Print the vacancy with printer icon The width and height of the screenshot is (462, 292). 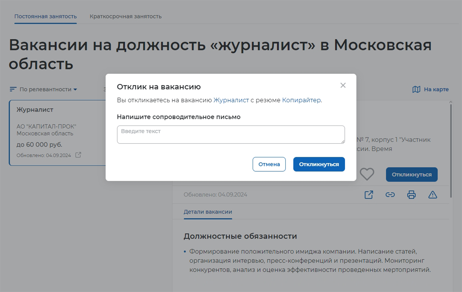coord(411,195)
